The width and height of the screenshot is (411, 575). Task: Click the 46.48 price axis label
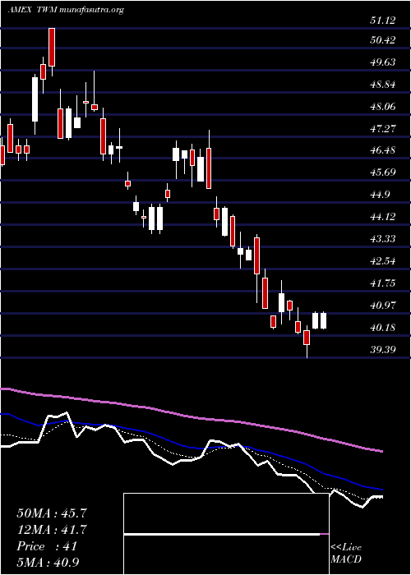(383, 150)
